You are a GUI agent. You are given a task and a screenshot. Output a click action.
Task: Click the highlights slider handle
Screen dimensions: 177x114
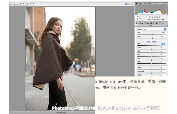point(152,53)
